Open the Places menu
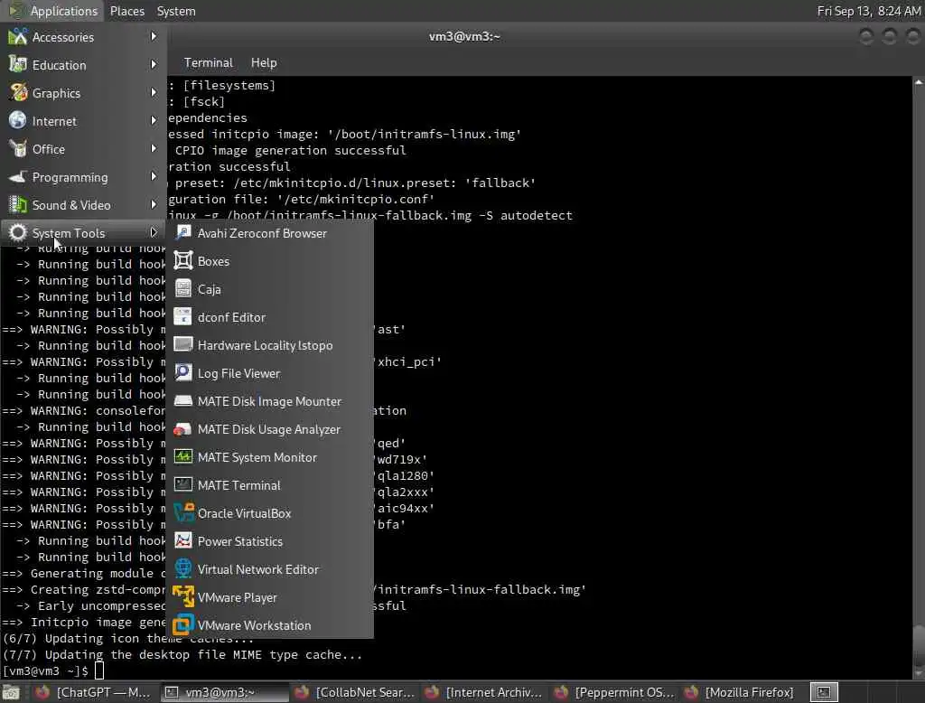925x703 pixels. point(126,11)
